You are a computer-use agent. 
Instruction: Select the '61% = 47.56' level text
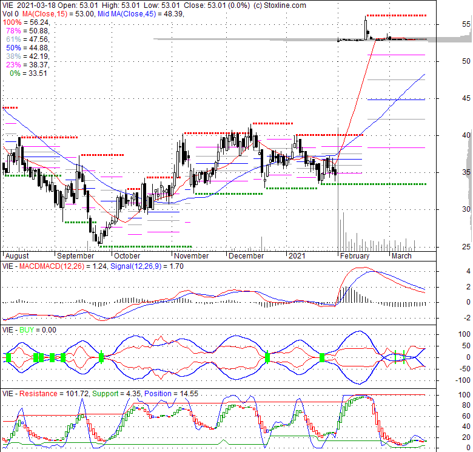point(27,39)
